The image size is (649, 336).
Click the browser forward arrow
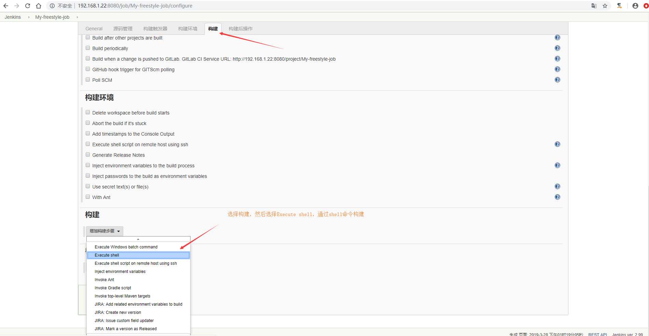coord(17,6)
